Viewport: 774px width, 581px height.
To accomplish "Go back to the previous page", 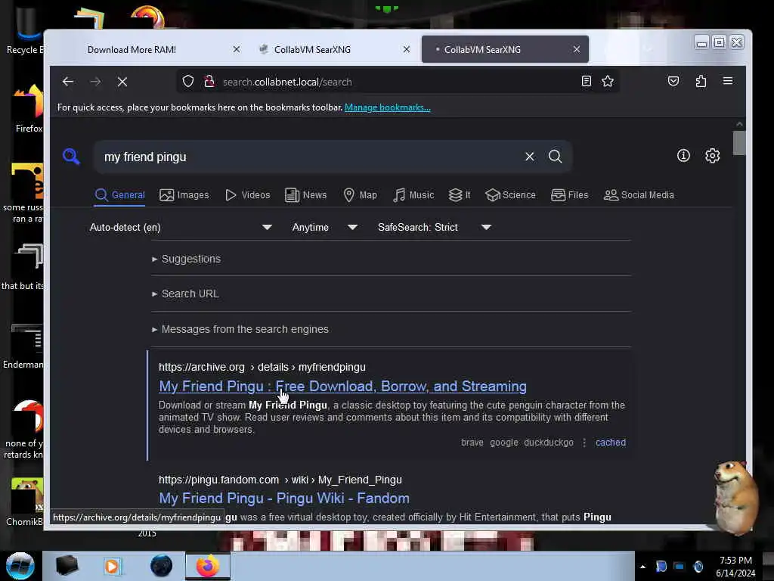I will 68,82.
